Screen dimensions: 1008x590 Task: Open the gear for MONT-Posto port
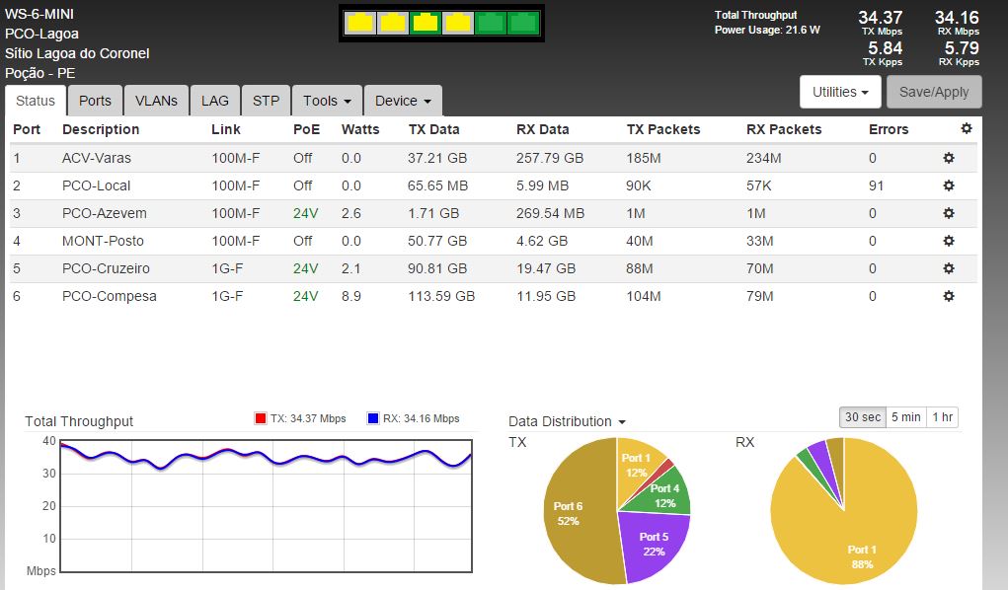(949, 241)
